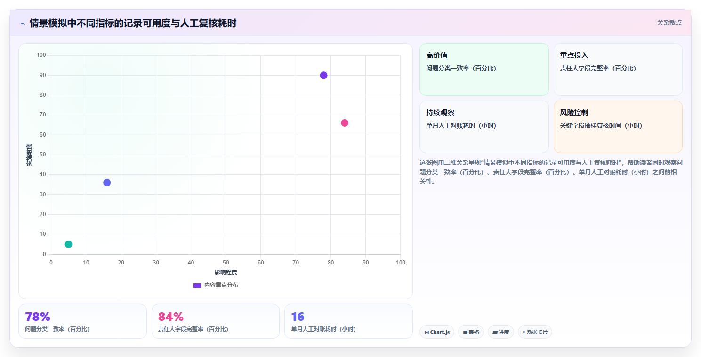Image resolution: width=701 pixels, height=357 pixels.
Task: Click the 内容重点分布 legend label
Action: (221, 285)
